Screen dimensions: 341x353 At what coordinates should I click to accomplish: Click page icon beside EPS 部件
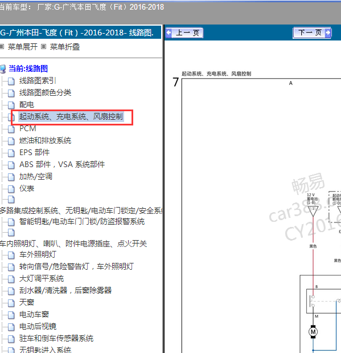(x=11, y=153)
